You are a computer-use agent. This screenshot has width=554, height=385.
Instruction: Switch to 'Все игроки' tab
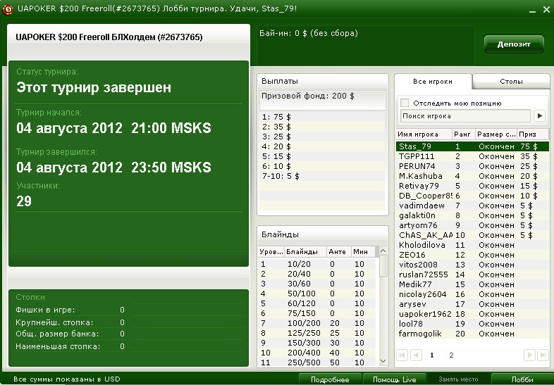point(433,82)
